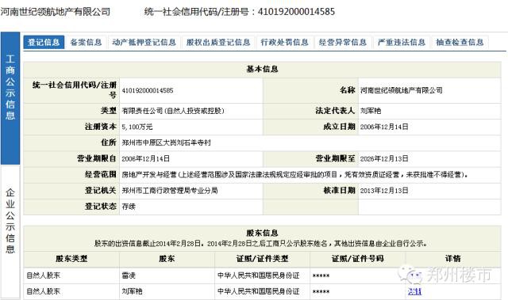Click the address 郑州市中原区大岗刘石羊寺村
Image resolution: width=508 pixels, height=300 pixels.
point(166,142)
